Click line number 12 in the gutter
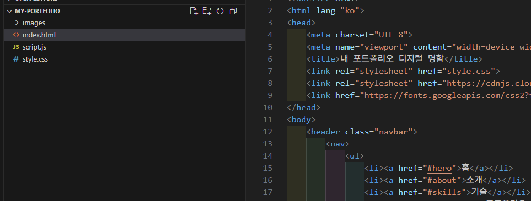531x201 pixels. [267, 132]
